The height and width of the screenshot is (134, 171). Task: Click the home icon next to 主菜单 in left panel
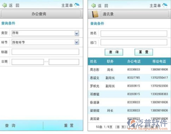pos(77,5)
